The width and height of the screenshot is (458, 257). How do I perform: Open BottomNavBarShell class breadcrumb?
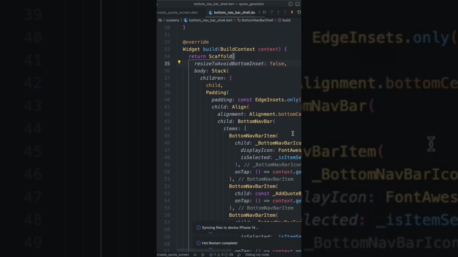point(257,20)
